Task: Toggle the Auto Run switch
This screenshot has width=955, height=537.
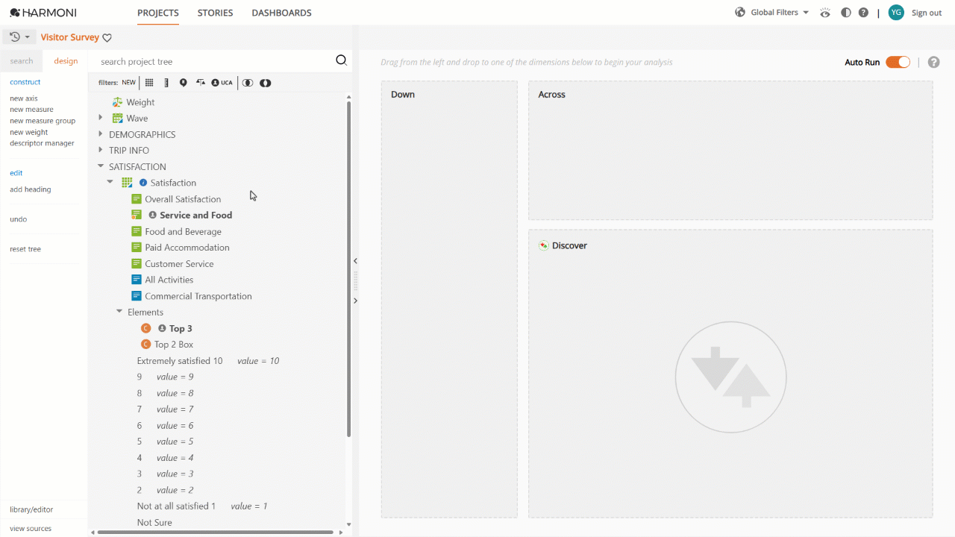Action: tap(898, 62)
